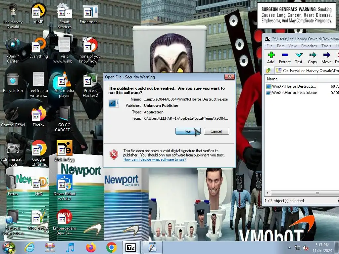Open 'How can I decide what software to run?' link

155,159
